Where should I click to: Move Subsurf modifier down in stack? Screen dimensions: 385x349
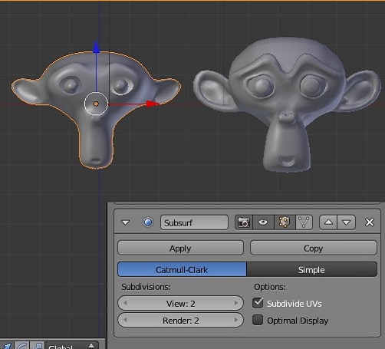pos(347,222)
